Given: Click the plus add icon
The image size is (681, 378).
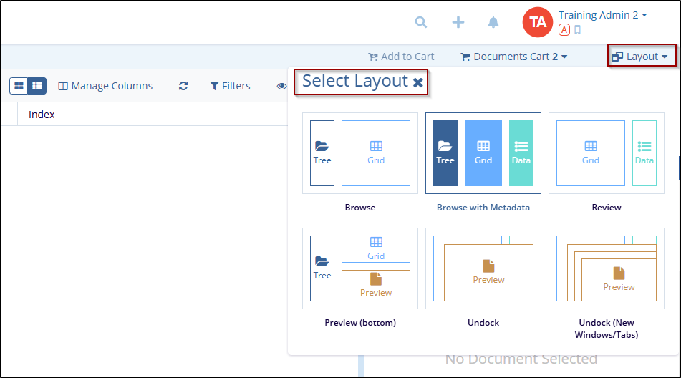Looking at the screenshot, I should tap(458, 22).
